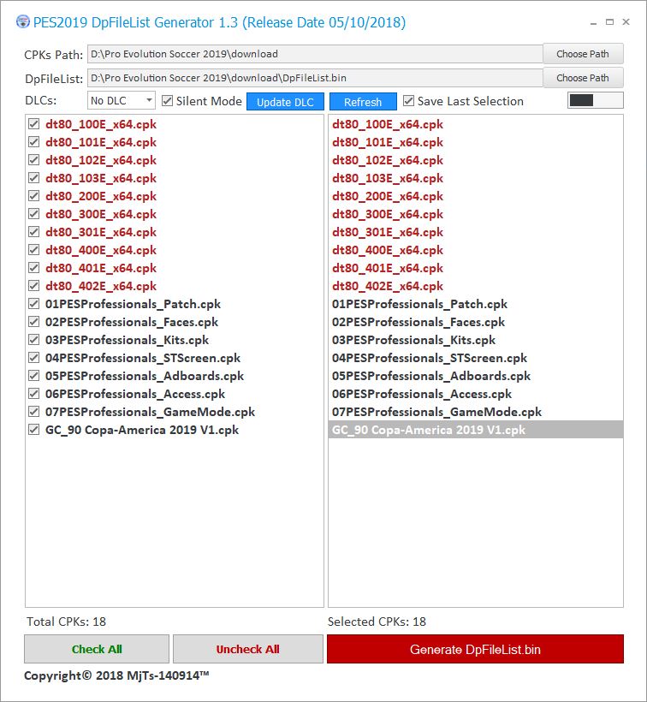Click the Check All button
The height and width of the screenshot is (702, 647).
(97, 649)
